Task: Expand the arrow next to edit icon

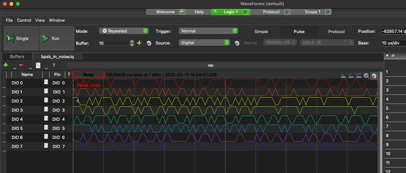Action: click(47, 68)
